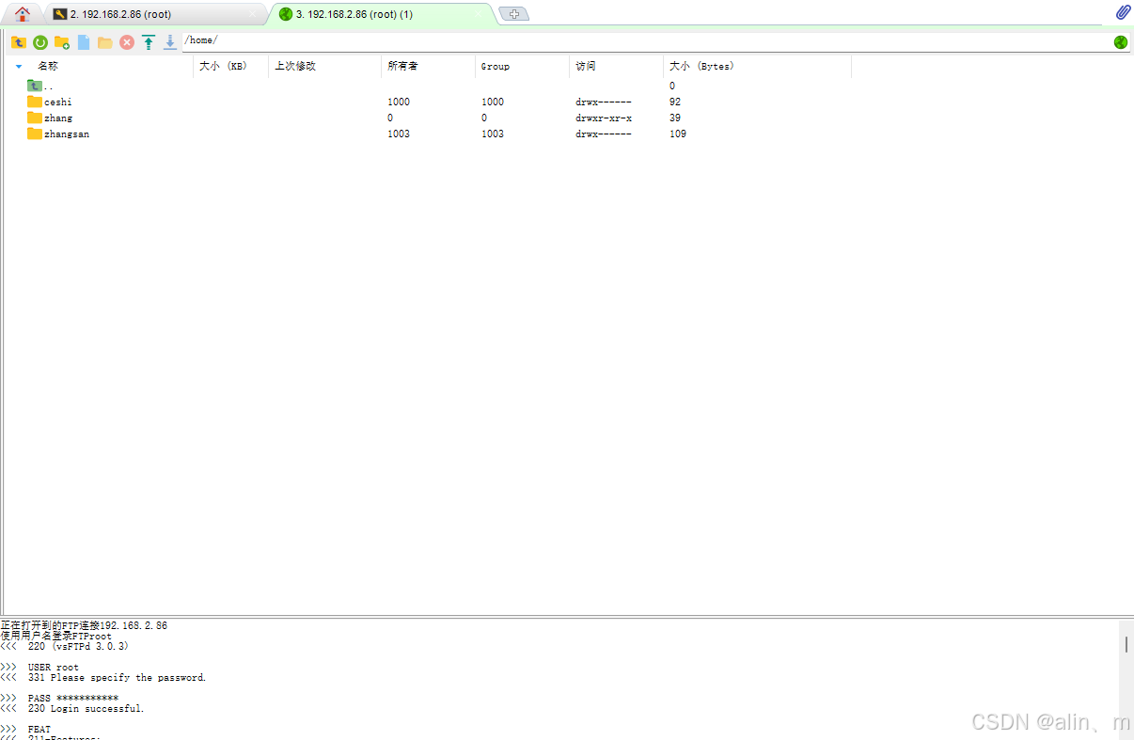The image size is (1134, 740).
Task: Click permission drwx------ in ceshi row
Action: 604,102
